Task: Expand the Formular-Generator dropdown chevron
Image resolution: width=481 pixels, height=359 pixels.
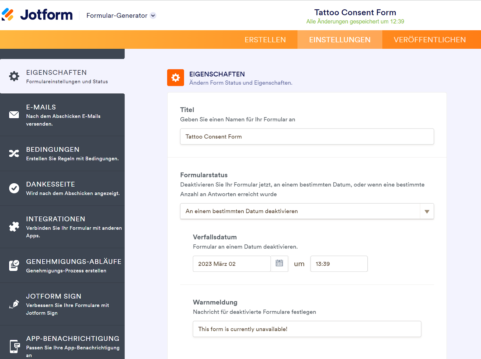Action: (x=153, y=16)
